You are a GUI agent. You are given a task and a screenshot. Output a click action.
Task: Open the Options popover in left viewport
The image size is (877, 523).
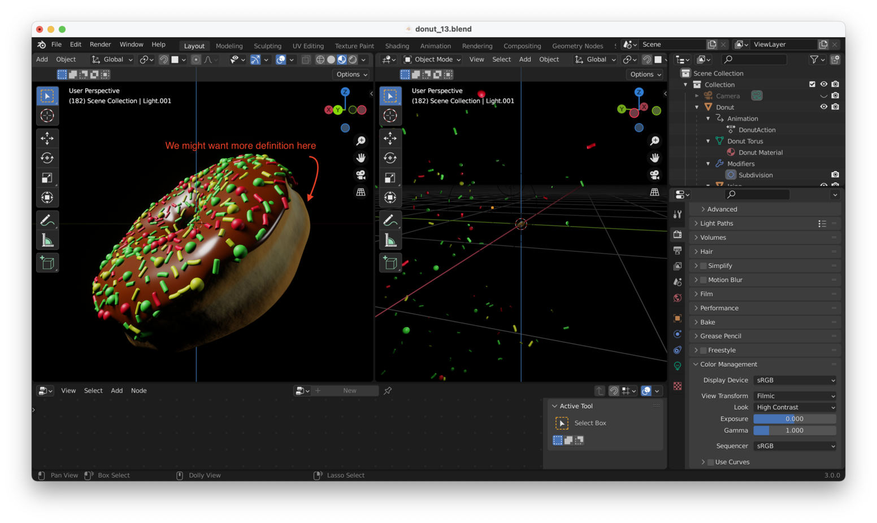351,75
